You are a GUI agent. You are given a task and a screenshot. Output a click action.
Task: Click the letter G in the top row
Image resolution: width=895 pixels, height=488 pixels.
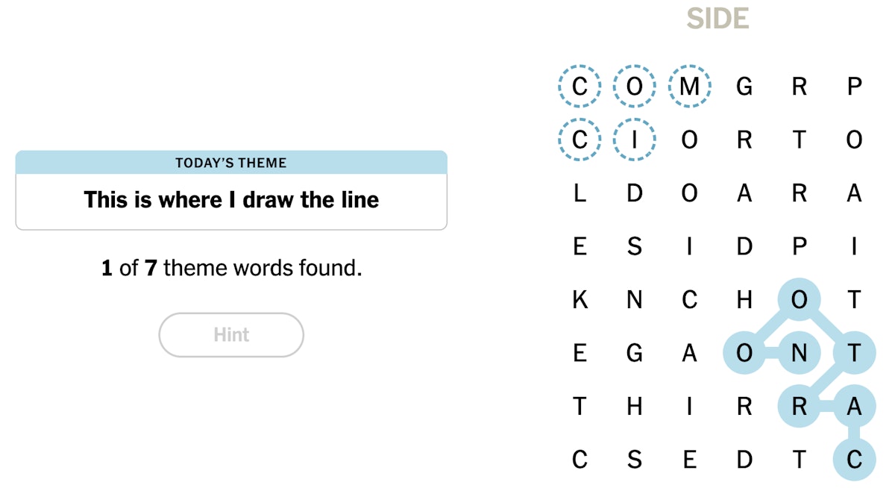[x=744, y=86]
